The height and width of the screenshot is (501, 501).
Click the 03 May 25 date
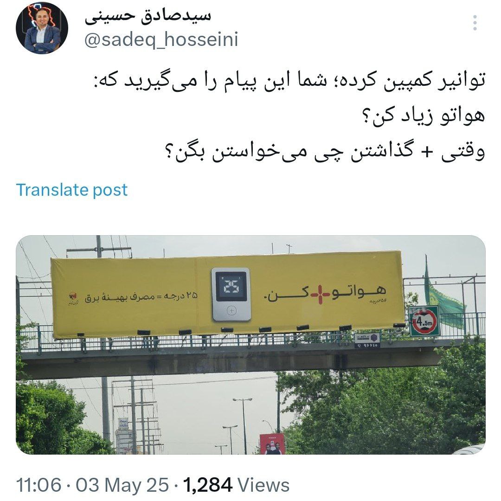[x=122, y=485]
